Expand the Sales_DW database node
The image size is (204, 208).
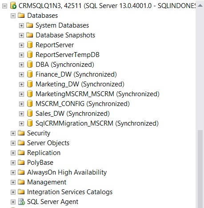(21, 114)
